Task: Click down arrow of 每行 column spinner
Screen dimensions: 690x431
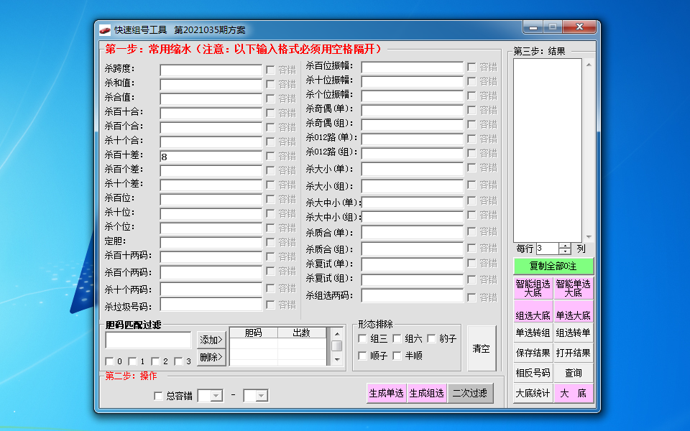Action: pos(565,251)
